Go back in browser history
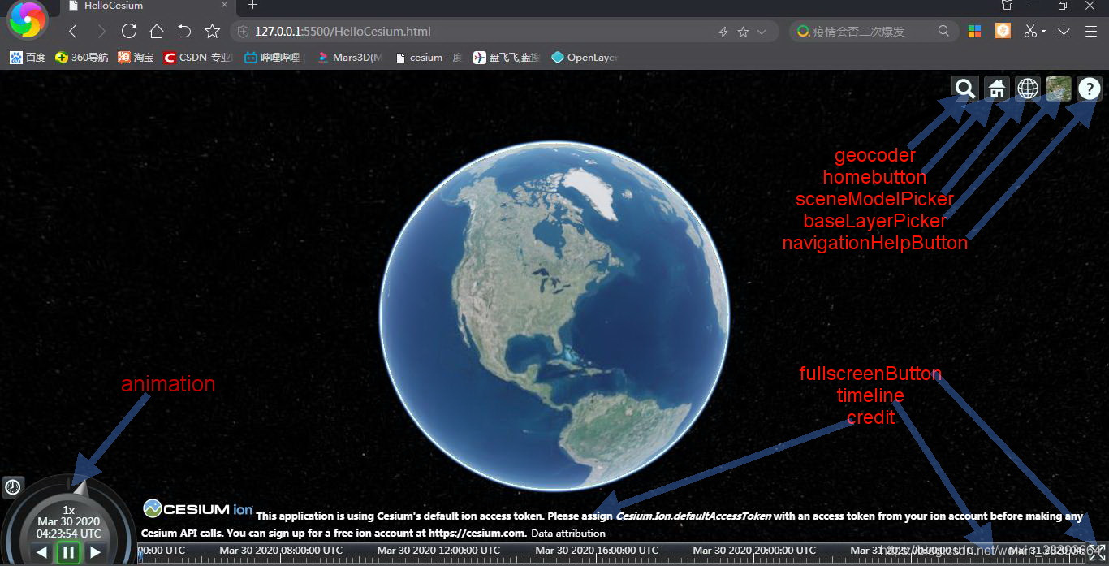The image size is (1109, 566). [73, 32]
